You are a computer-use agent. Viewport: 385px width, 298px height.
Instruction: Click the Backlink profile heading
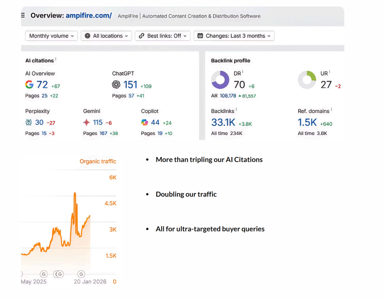click(x=230, y=60)
